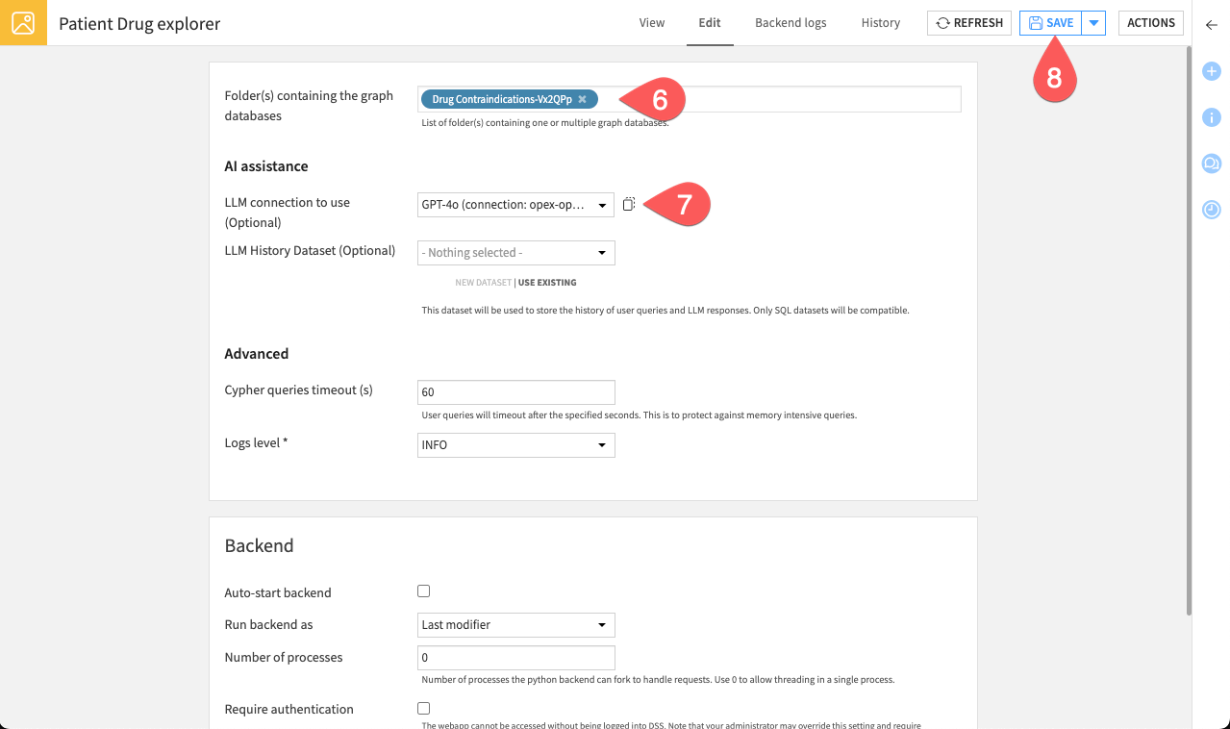Remove the Drug Contraindications-Vx2QPp folder tag
The height and width of the screenshot is (729, 1230).
[582, 98]
